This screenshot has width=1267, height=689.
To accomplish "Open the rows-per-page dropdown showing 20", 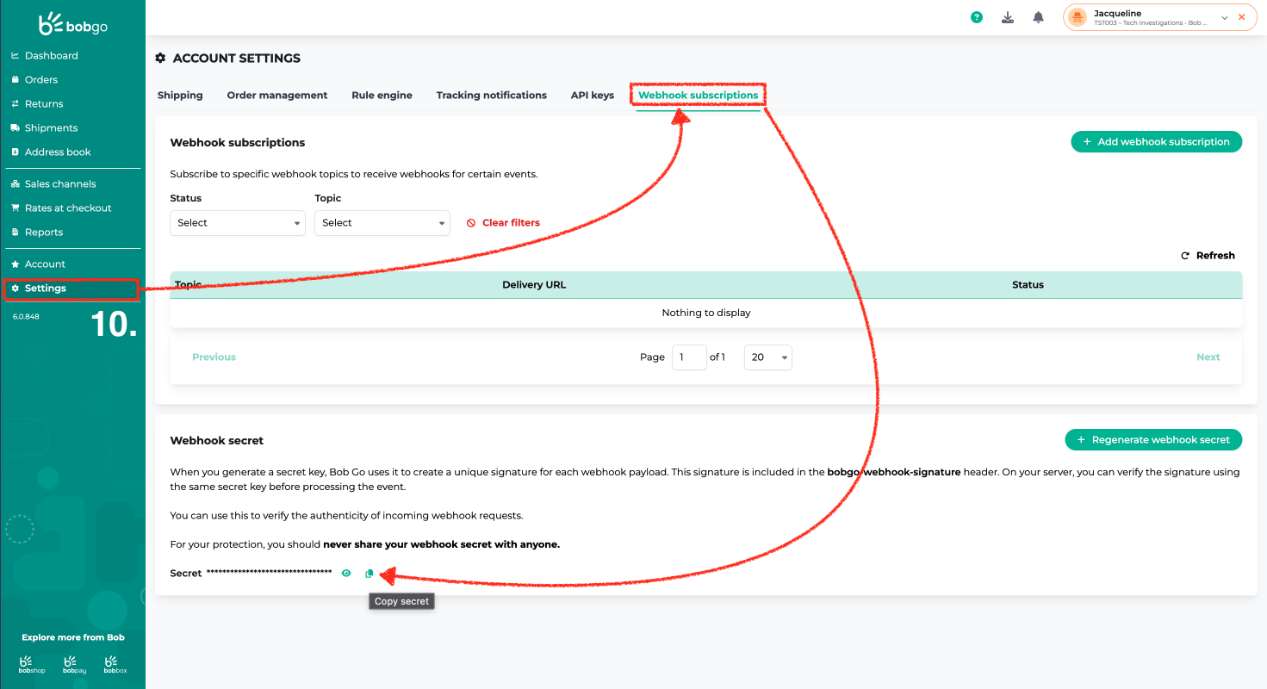I will (x=767, y=357).
